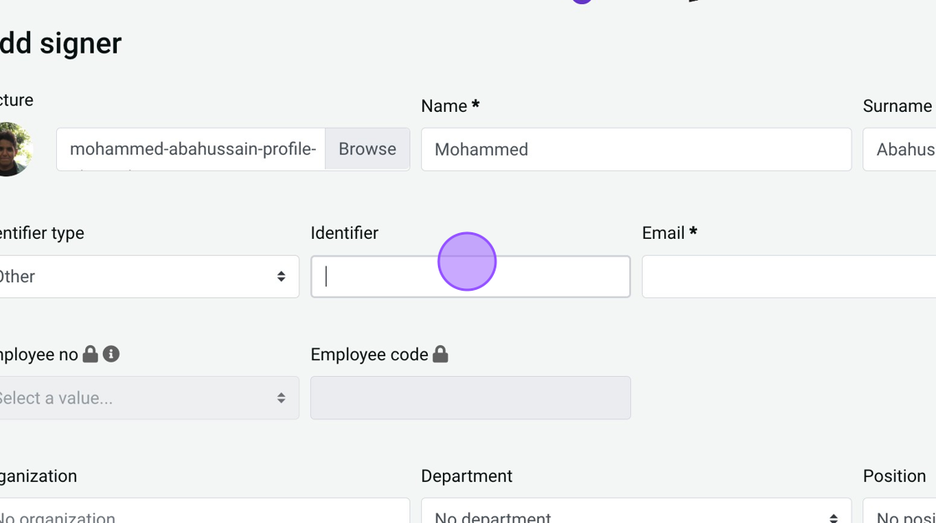Click the Name field label
This screenshot has width=936, height=523.
point(444,106)
